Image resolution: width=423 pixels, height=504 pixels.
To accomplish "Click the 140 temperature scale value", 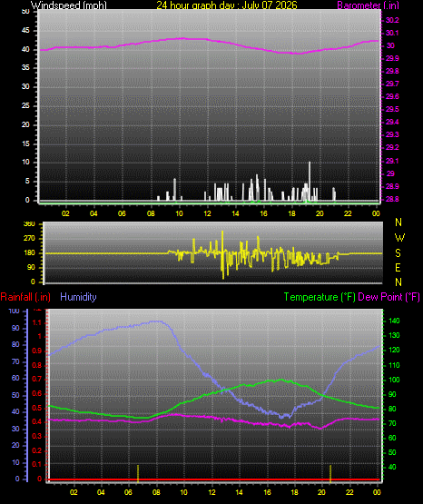I will 394,321.
